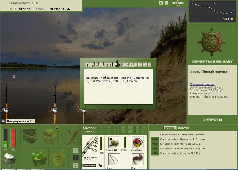Click the Урал. Тёплый перекат location title
238x170 pixels.
tap(209, 72)
